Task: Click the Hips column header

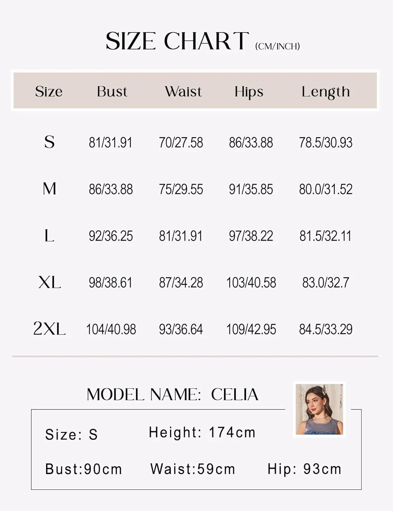Action: (x=249, y=92)
